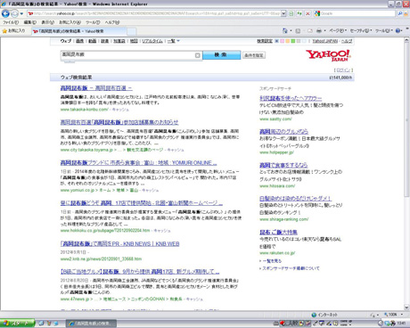Click the vertical scrollbar up arrow
410x328 pixels.
click(x=406, y=40)
